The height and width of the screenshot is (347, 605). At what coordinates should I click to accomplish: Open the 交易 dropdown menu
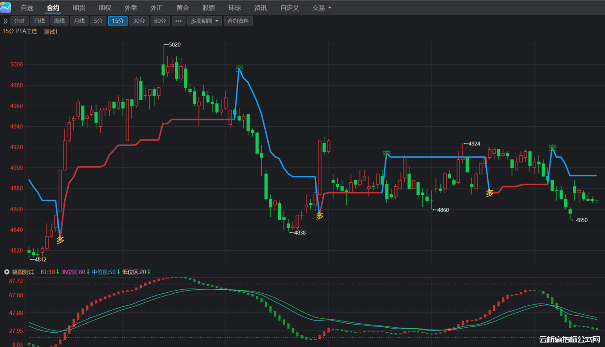pyautogui.click(x=322, y=8)
